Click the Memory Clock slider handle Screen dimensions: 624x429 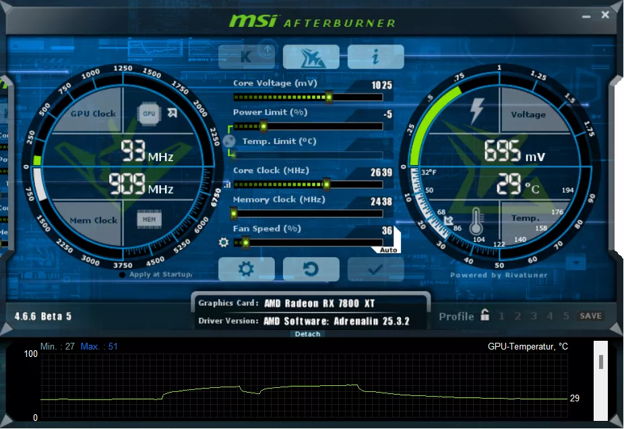click(234, 213)
